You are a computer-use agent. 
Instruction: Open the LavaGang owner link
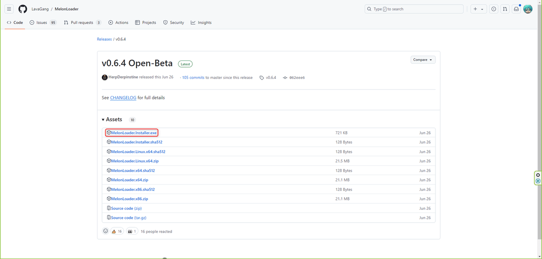tap(40, 9)
